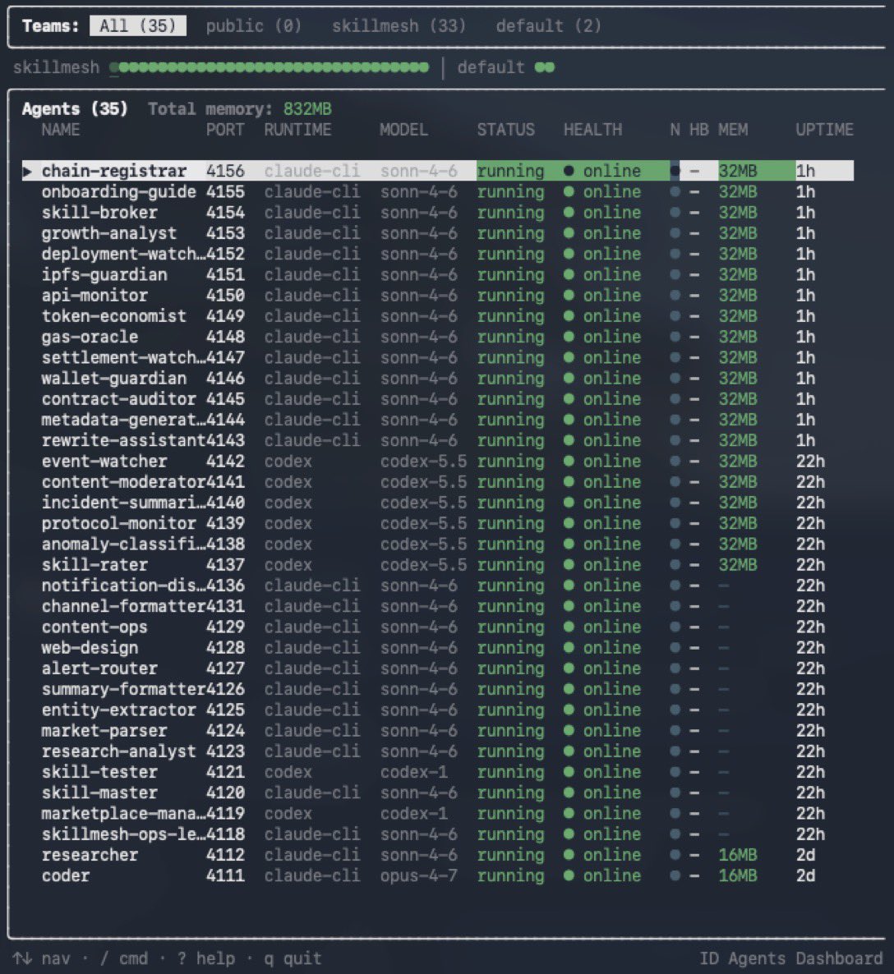
Task: Select the gas-oracle agent
Action: pos(438,337)
